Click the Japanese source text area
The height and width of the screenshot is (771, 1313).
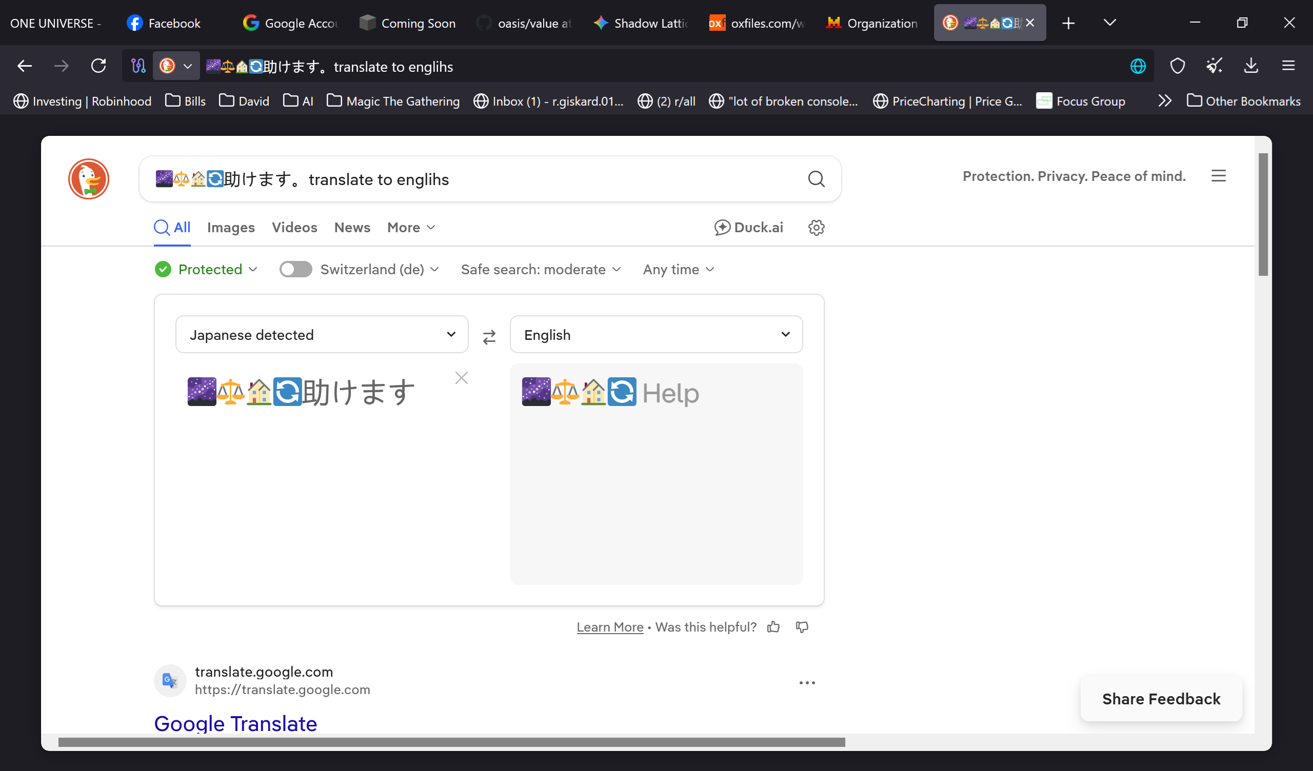(322, 473)
